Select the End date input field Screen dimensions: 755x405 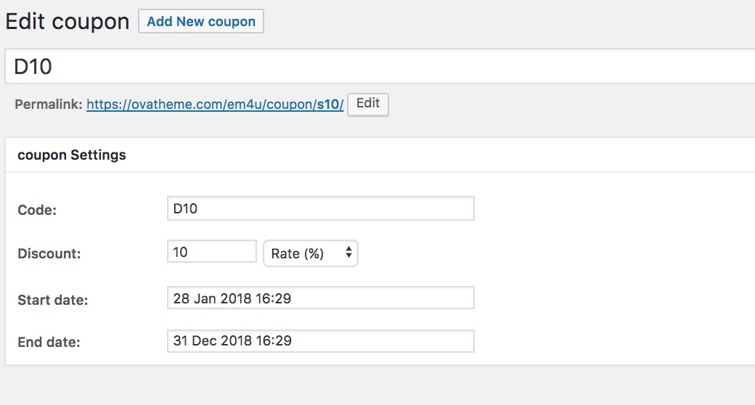tap(320, 341)
